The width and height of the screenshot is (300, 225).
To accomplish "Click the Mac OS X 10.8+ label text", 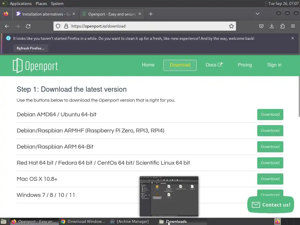I will pyautogui.click(x=37, y=179).
